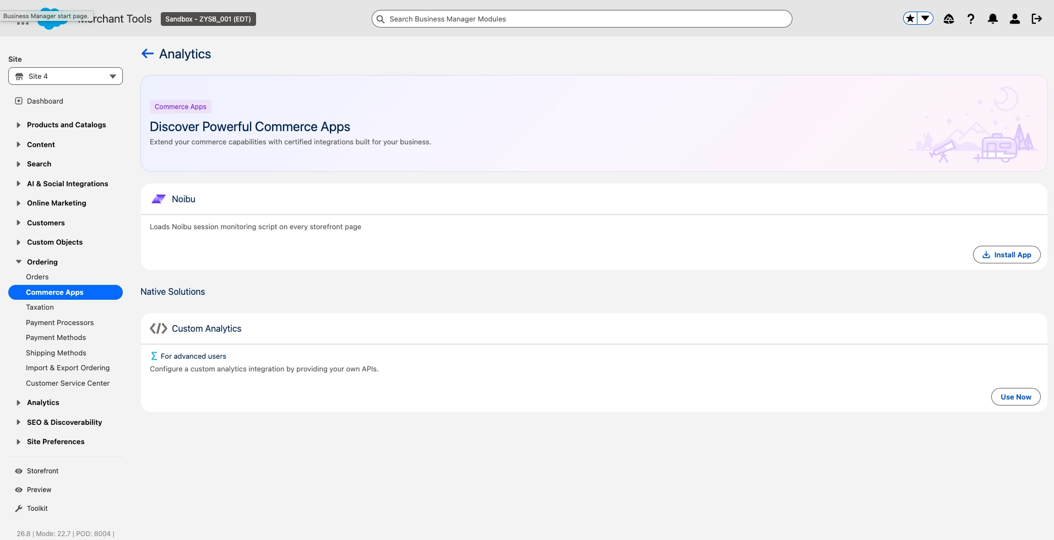This screenshot has height=540, width=1054.
Task: Expand Site Preferences section
Action: tap(56, 441)
